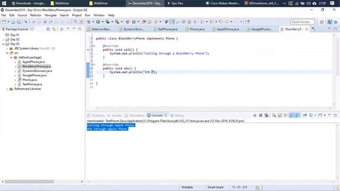Screen dimensions: 340x191
Task: Open the Run dropdown arrow
Action: point(103,22)
